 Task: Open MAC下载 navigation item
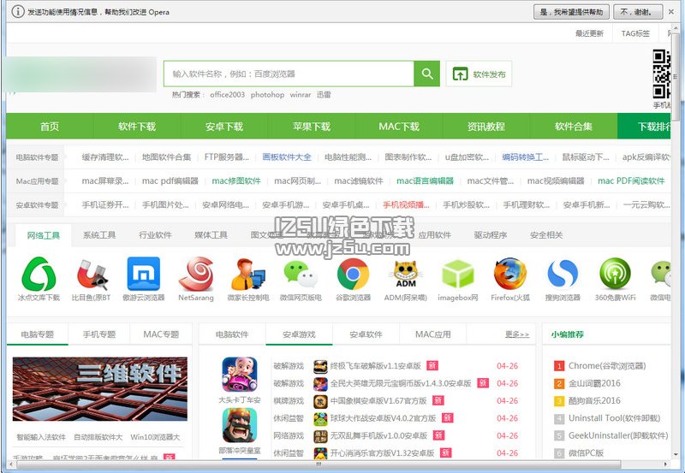pyautogui.click(x=399, y=127)
